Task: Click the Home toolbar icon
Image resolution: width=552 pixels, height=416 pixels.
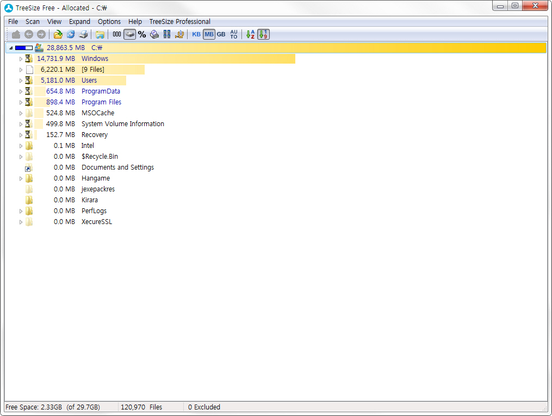Action: tap(16, 34)
